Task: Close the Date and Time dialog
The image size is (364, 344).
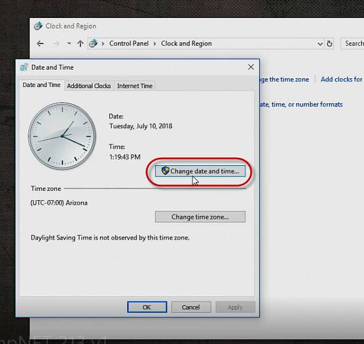Action: 251,67
